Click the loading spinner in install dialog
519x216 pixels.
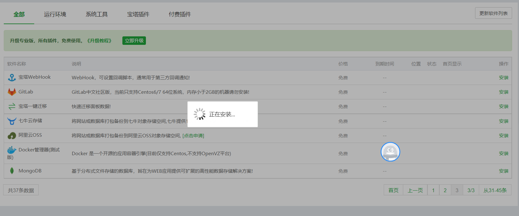200,114
